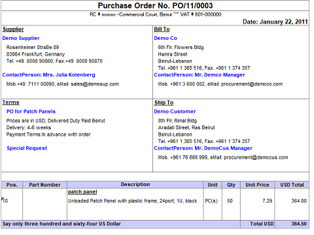This screenshot has width=314, height=235.
Task: Select the Pos. column header
Action: pyautogui.click(x=12, y=185)
